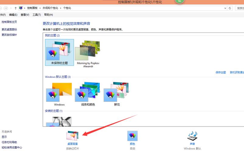Expand chevron after 外观和个性化 in breadcrumb
The height and width of the screenshot is (152, 244).
pyautogui.click(x=61, y=8)
